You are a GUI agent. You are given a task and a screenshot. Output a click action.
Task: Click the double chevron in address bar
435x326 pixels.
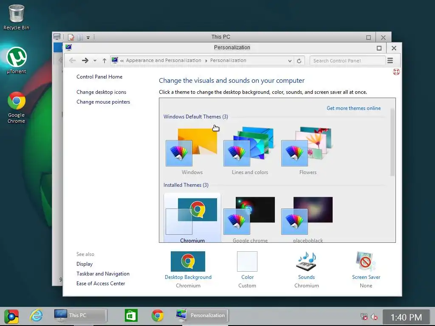[122, 61]
